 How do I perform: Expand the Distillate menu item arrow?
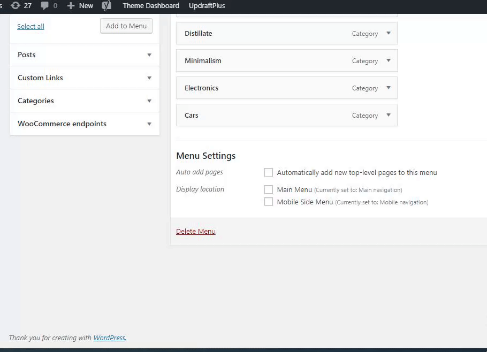click(x=389, y=33)
